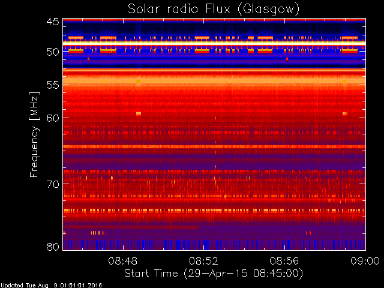The image size is (384, 288).
Task: Click the blue striped band at 80 MHz
Action: pos(213,245)
